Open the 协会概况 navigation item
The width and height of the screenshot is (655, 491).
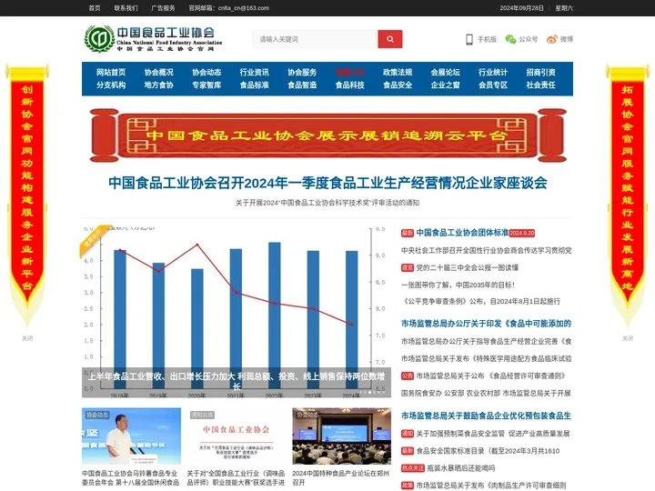click(158, 72)
